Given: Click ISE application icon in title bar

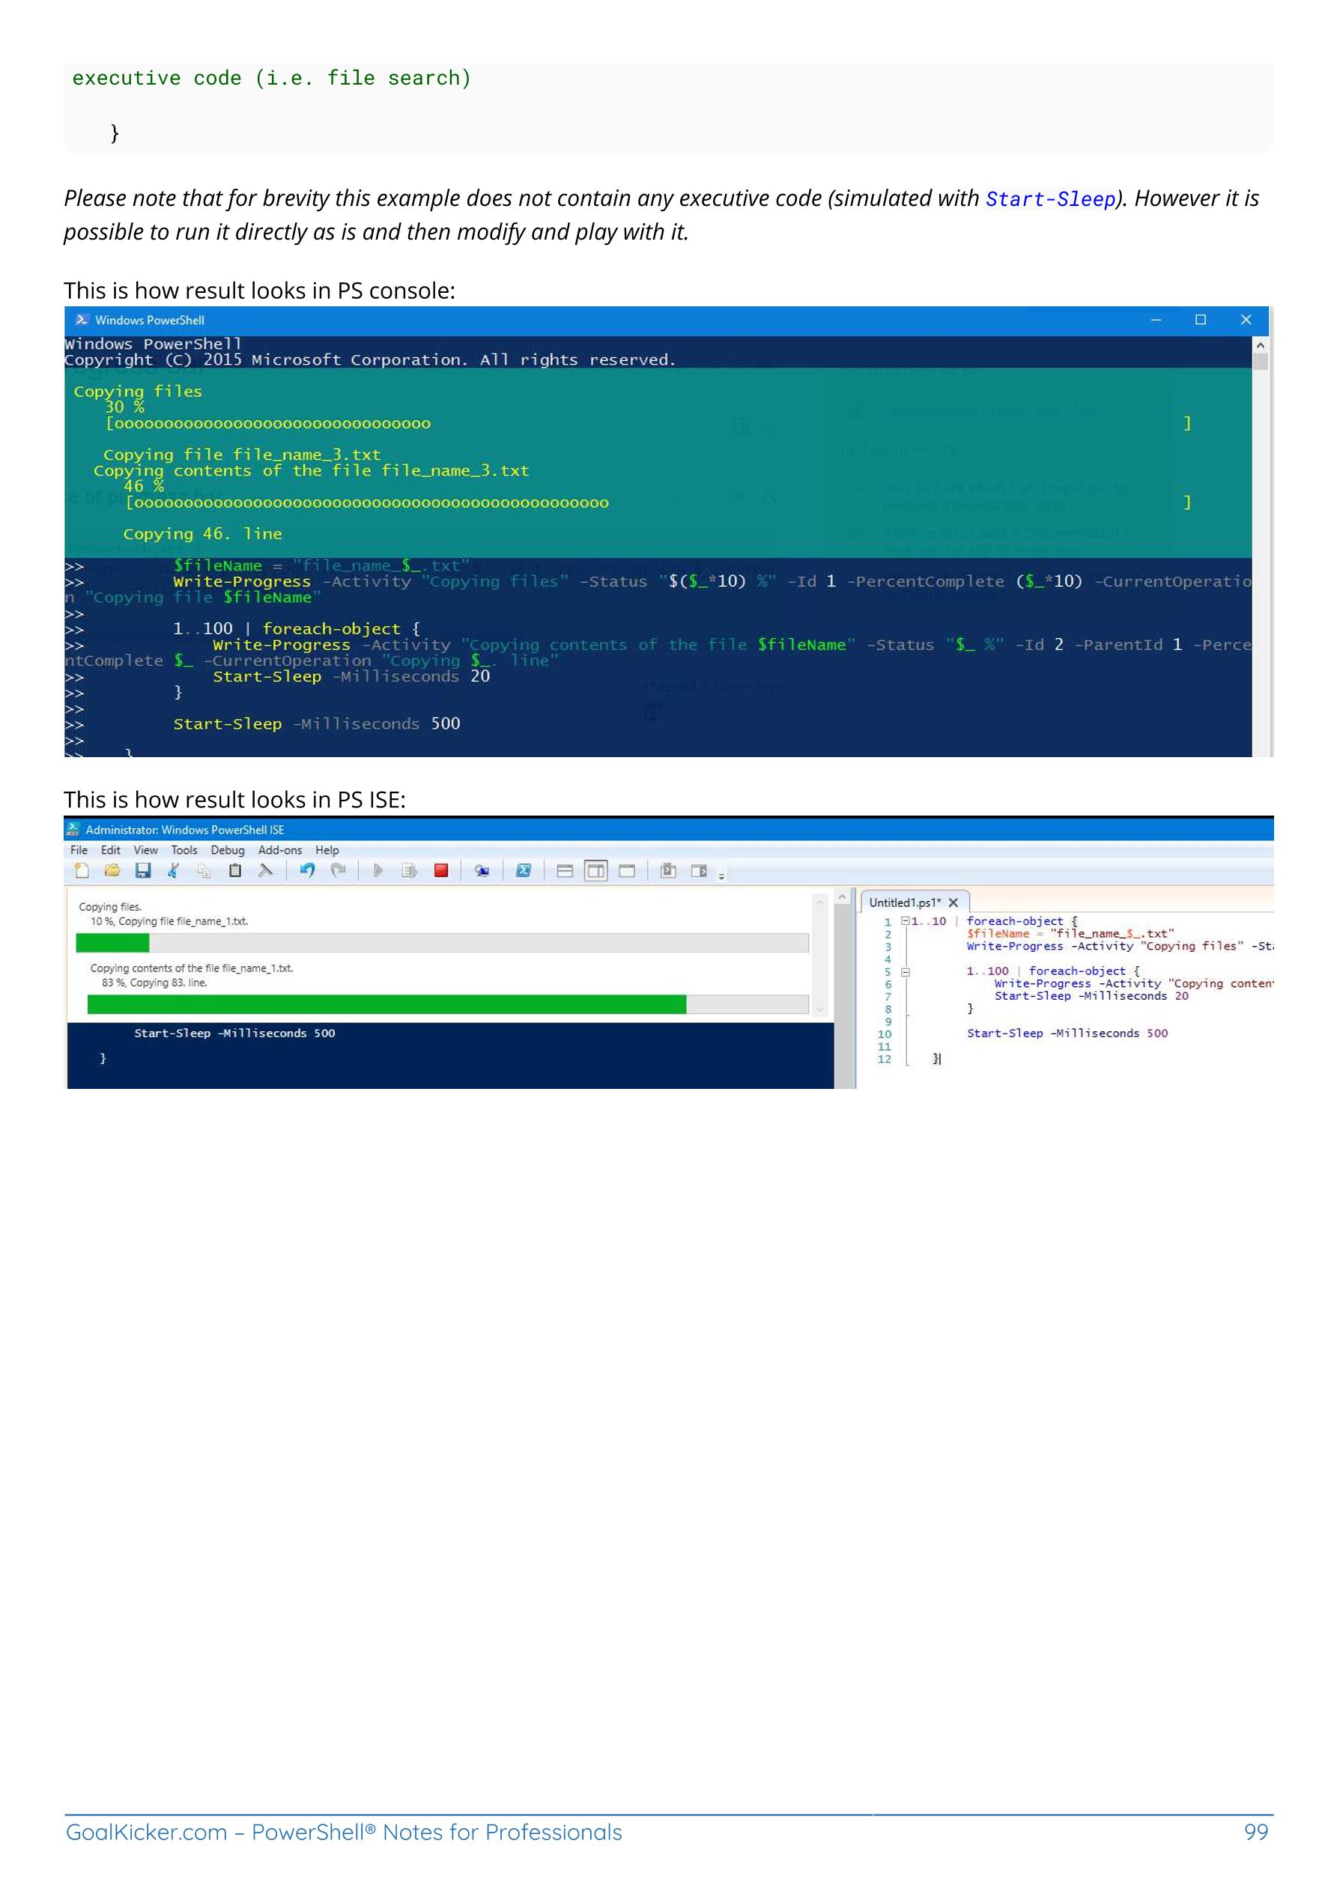Looking at the screenshot, I should (x=73, y=829).
